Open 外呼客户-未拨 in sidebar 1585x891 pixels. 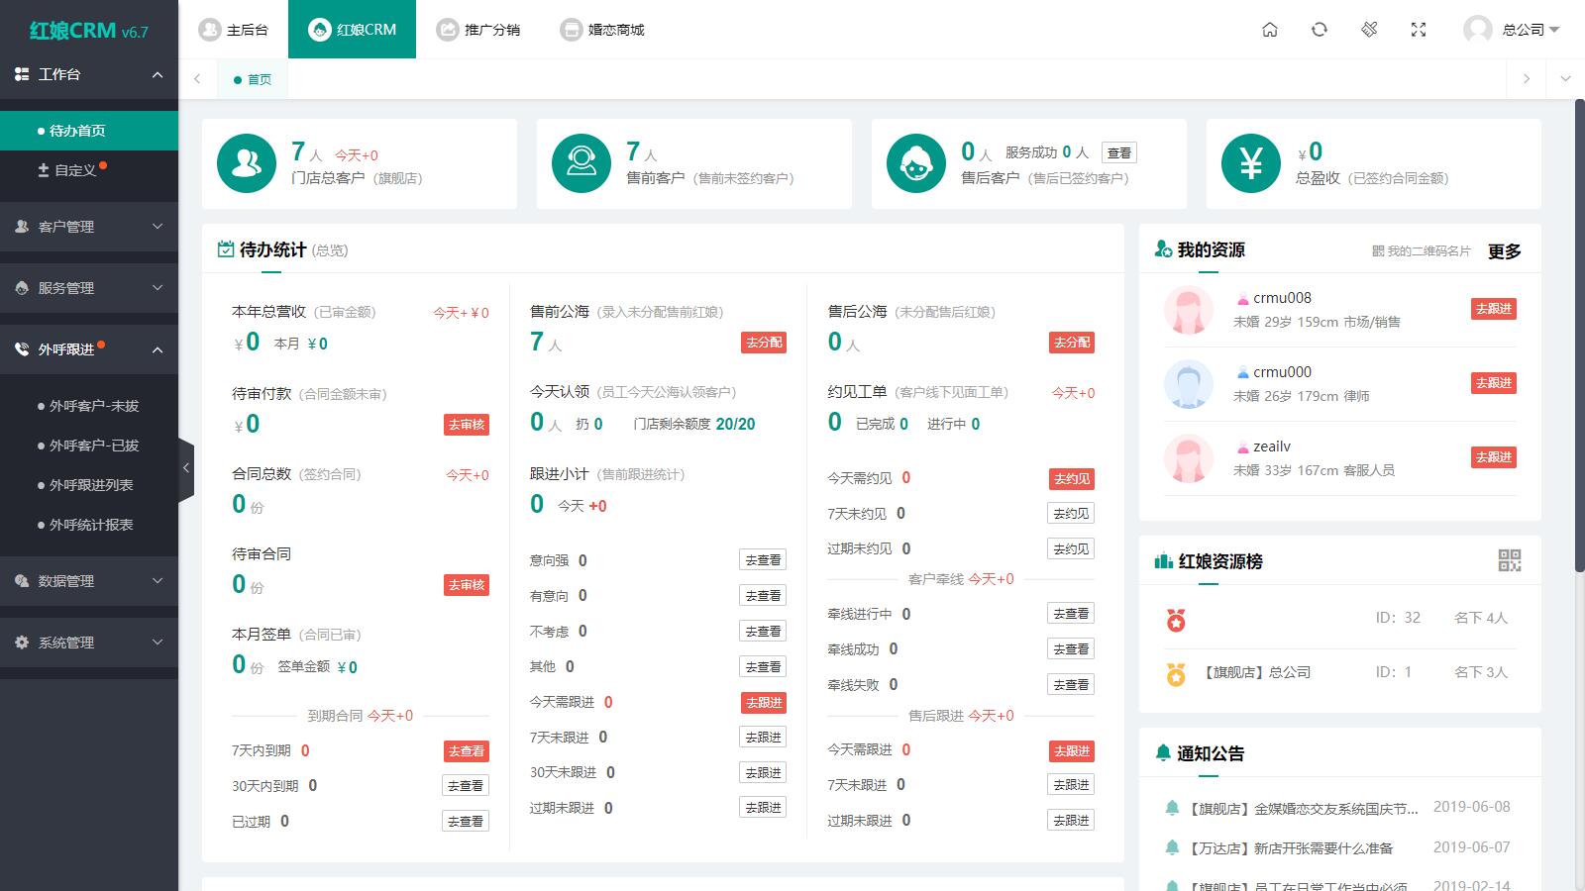pos(94,406)
